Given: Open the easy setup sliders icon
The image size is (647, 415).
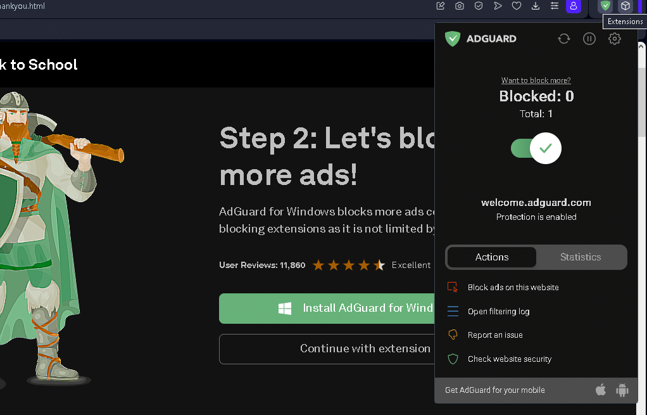Looking at the screenshot, I should point(555,6).
